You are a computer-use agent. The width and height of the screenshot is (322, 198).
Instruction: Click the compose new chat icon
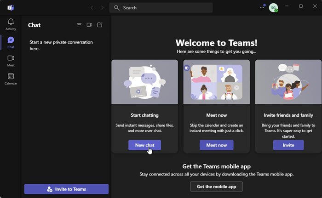[x=100, y=25]
